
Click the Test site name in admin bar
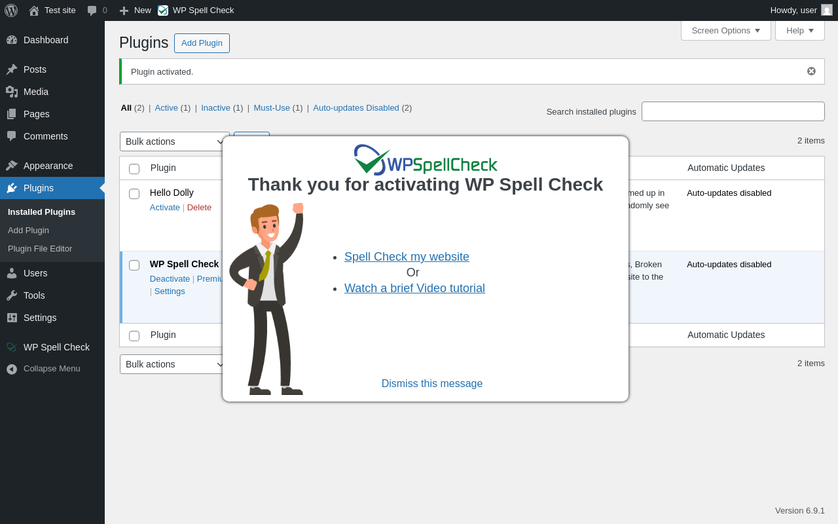point(60,10)
